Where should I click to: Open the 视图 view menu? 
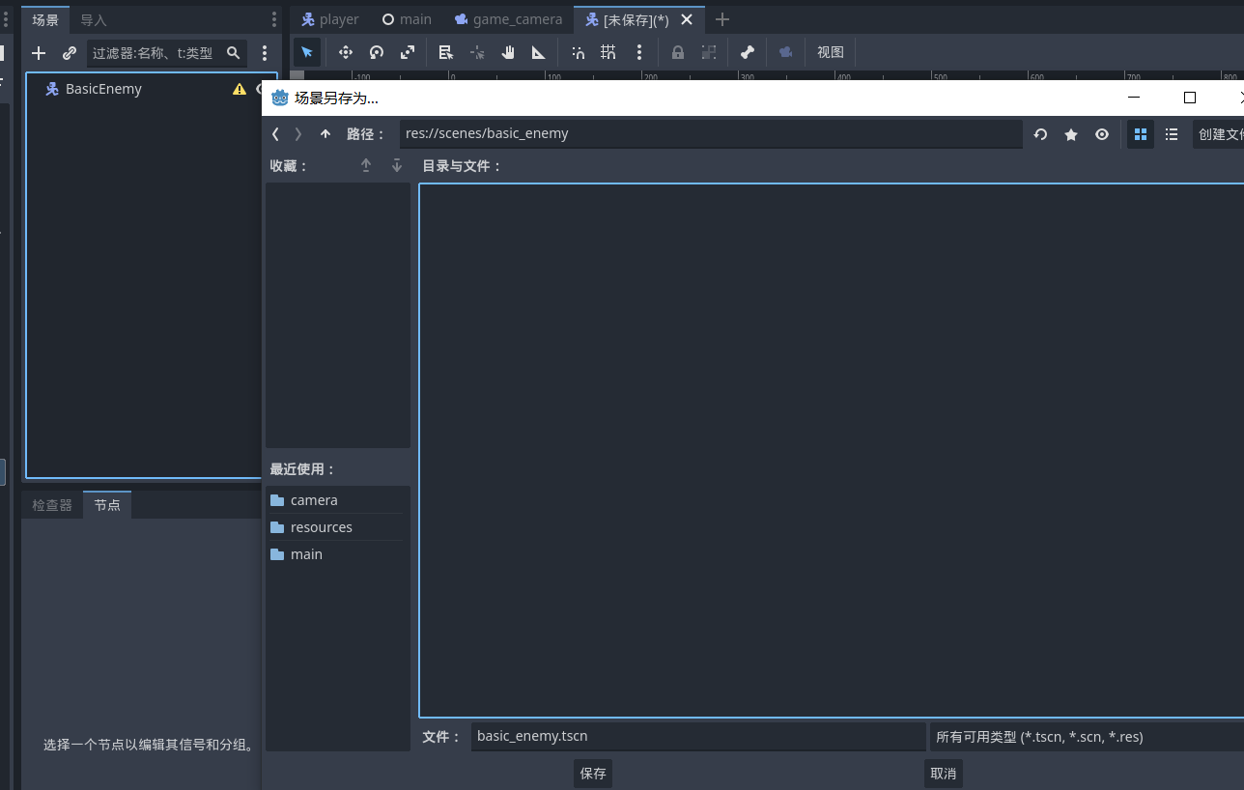tap(831, 52)
